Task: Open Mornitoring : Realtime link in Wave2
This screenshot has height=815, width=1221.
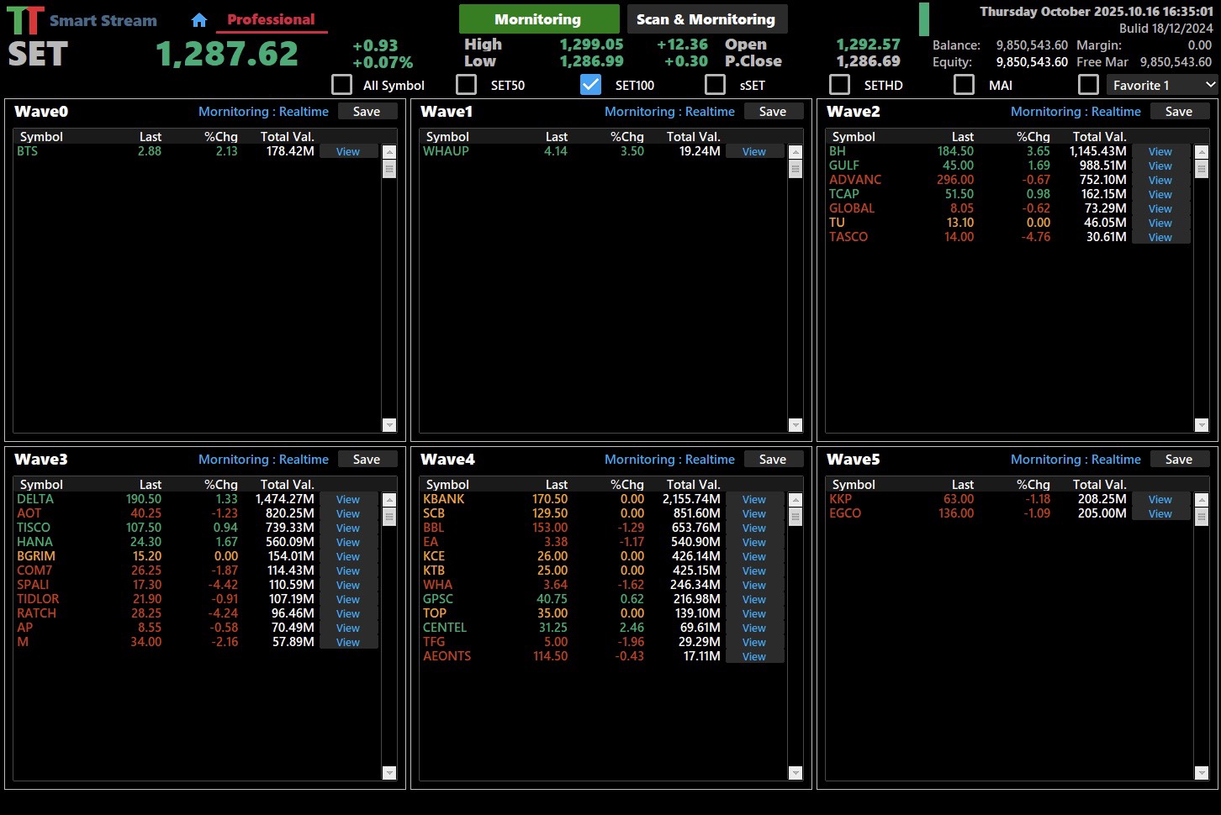Action: pyautogui.click(x=1076, y=112)
